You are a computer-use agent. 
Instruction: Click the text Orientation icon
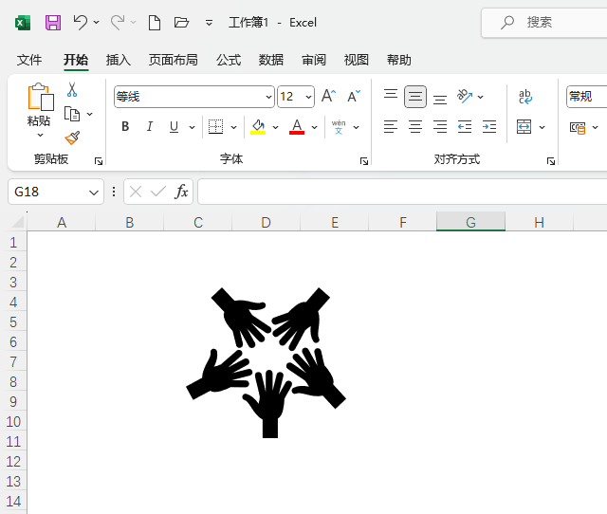click(x=465, y=97)
